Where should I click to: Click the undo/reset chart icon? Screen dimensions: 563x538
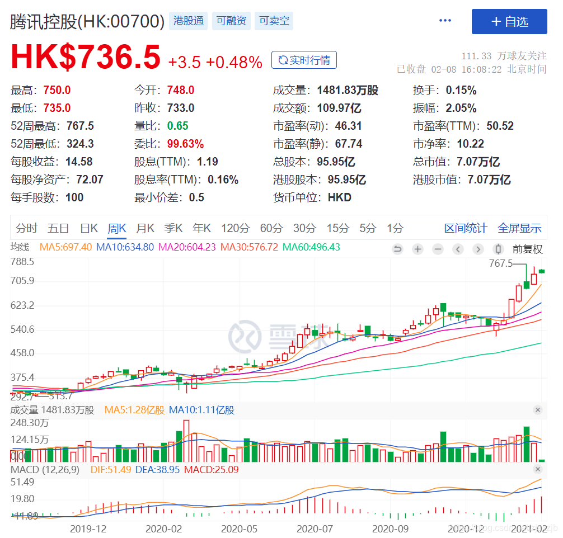tap(397, 249)
